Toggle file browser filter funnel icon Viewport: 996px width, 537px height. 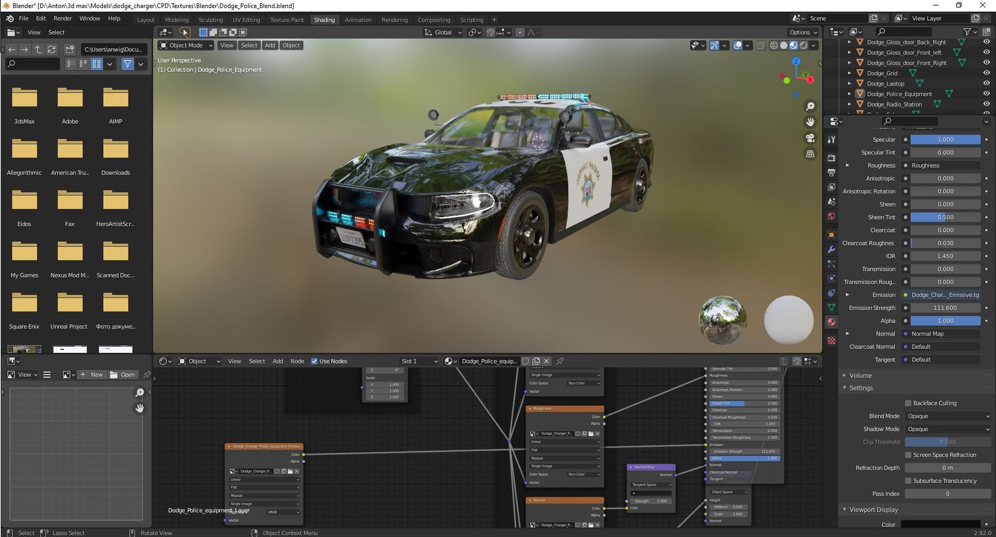coord(128,64)
